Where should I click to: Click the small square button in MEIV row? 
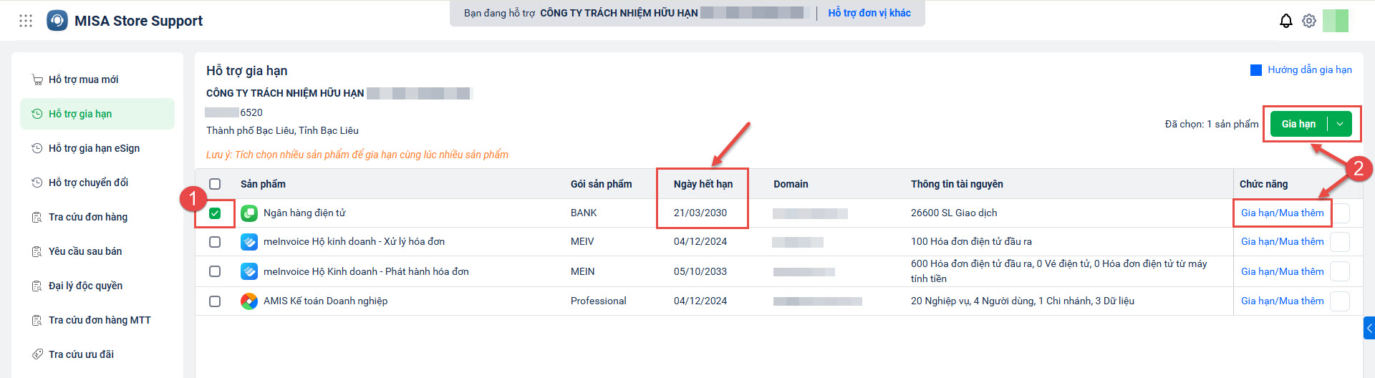[x=1340, y=242]
